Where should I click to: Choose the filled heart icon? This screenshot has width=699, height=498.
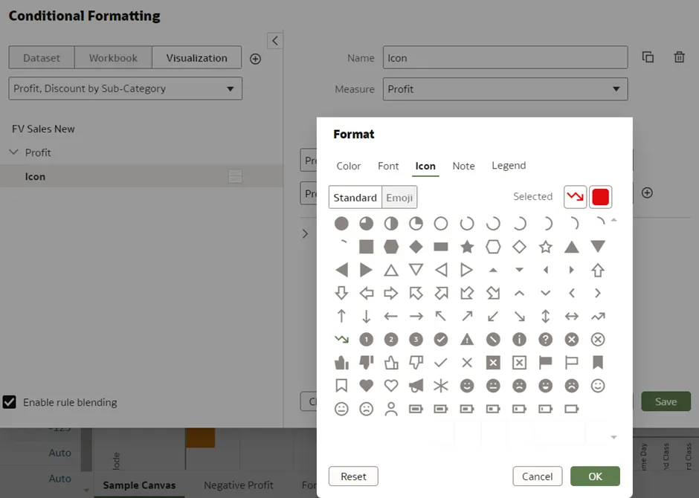click(x=366, y=386)
